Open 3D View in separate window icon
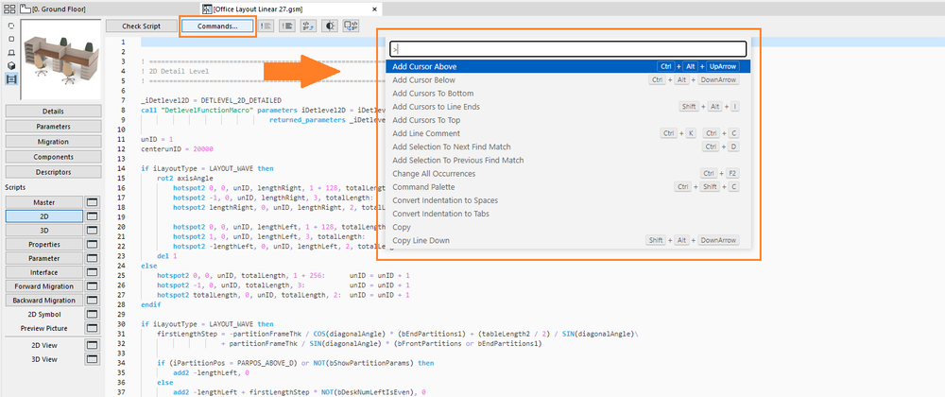The image size is (945, 397). tap(93, 359)
